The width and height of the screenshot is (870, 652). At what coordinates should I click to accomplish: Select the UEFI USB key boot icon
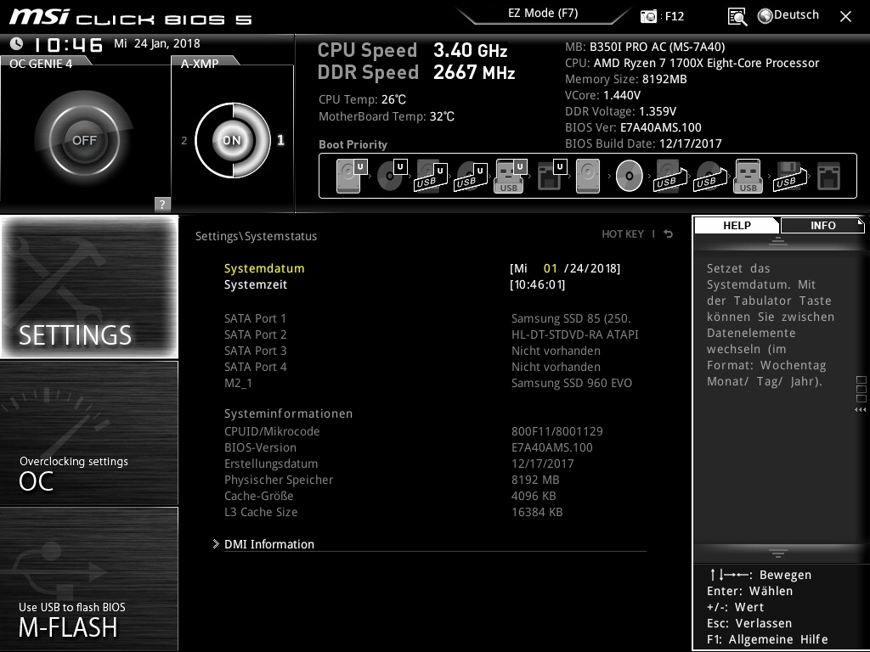pyautogui.click(x=511, y=176)
